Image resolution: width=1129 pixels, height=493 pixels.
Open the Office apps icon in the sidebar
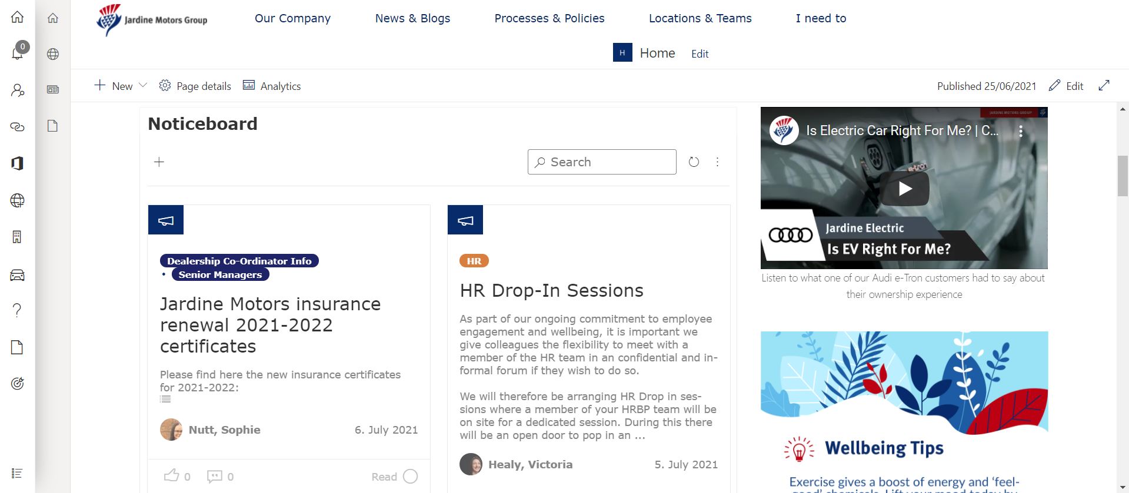[x=18, y=163]
